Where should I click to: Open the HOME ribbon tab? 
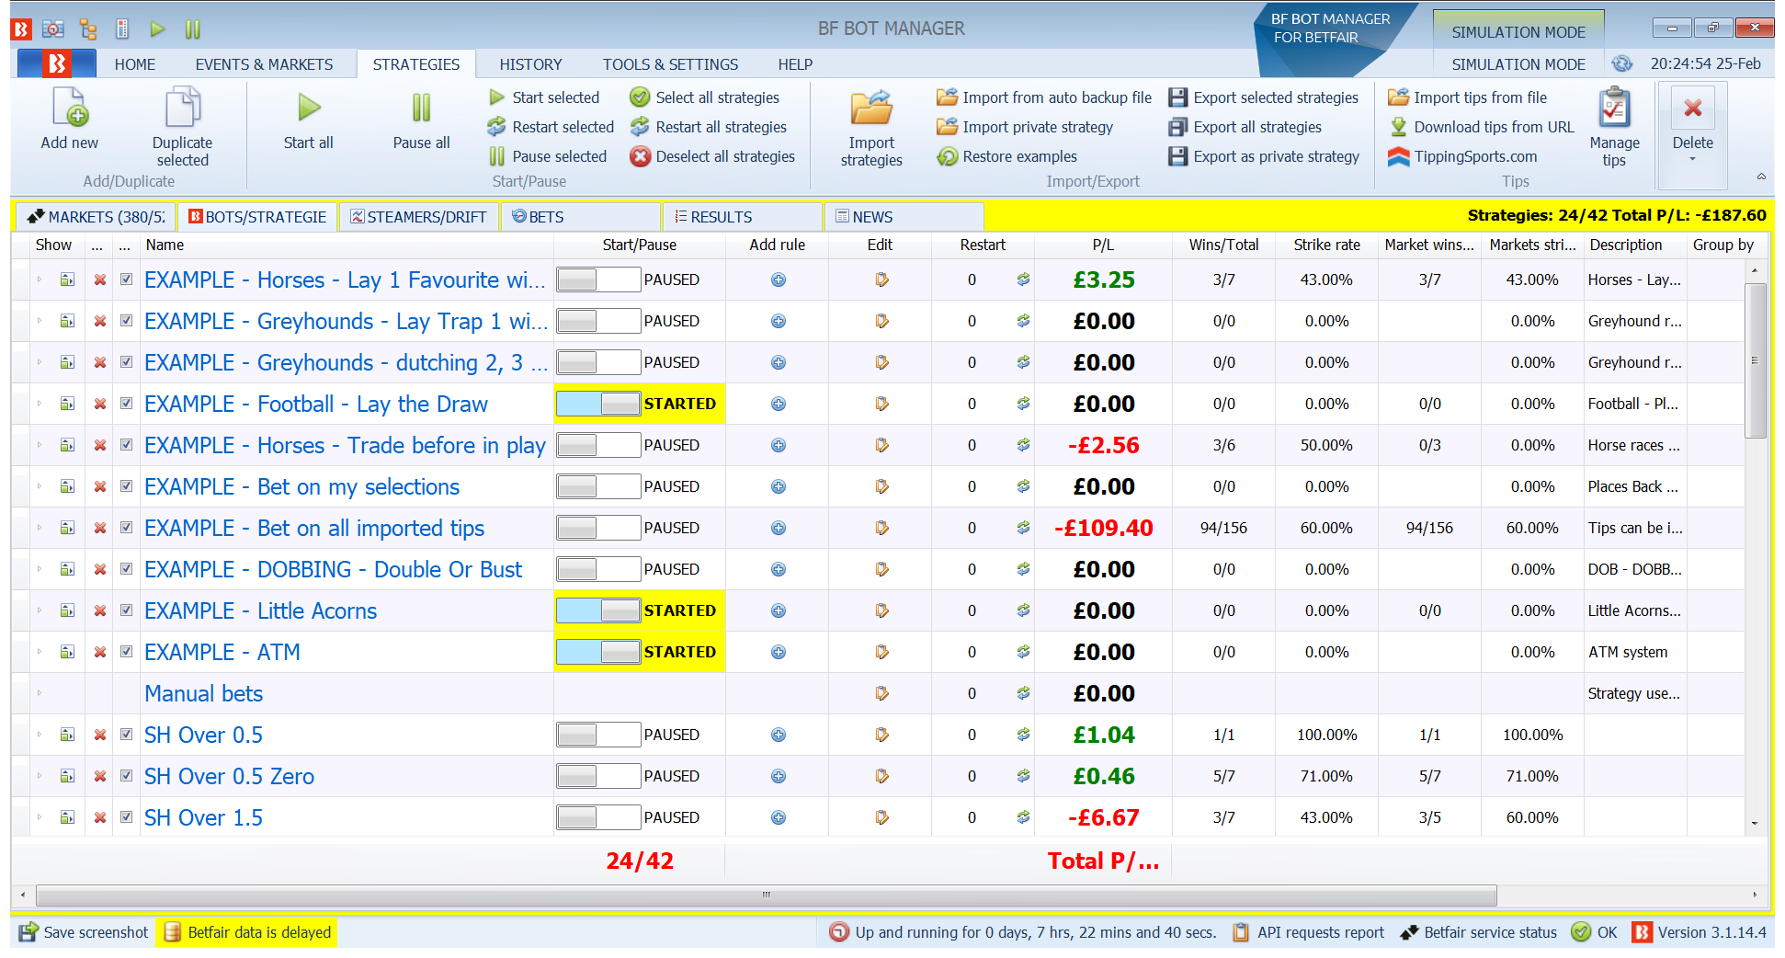[x=135, y=64]
